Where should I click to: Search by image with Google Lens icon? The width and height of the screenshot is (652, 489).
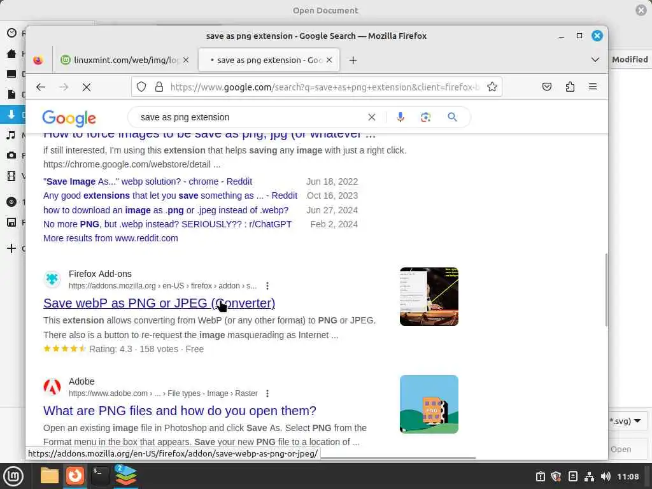click(x=425, y=117)
